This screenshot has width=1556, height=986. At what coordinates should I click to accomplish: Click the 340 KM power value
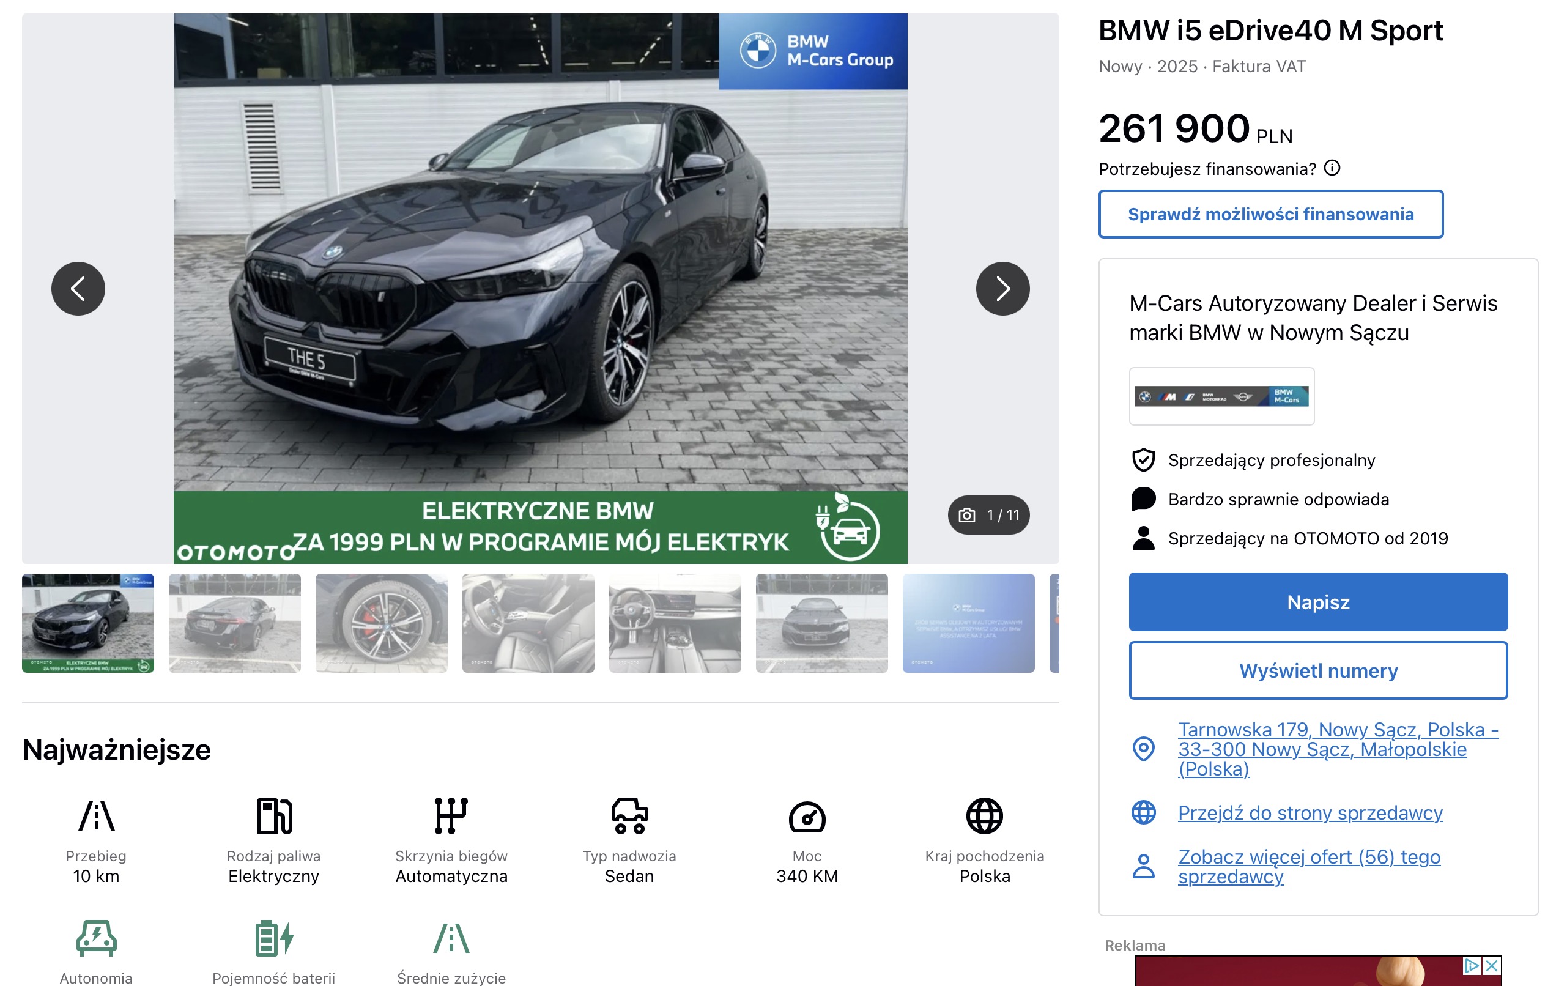tap(807, 876)
